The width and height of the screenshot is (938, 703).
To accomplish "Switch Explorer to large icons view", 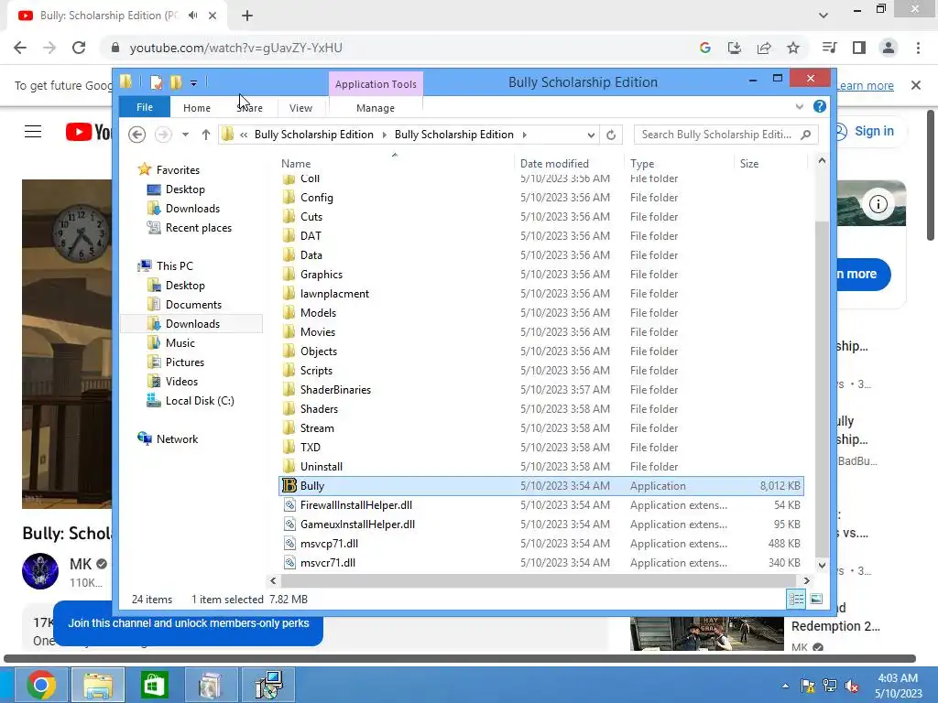I will pos(816,599).
